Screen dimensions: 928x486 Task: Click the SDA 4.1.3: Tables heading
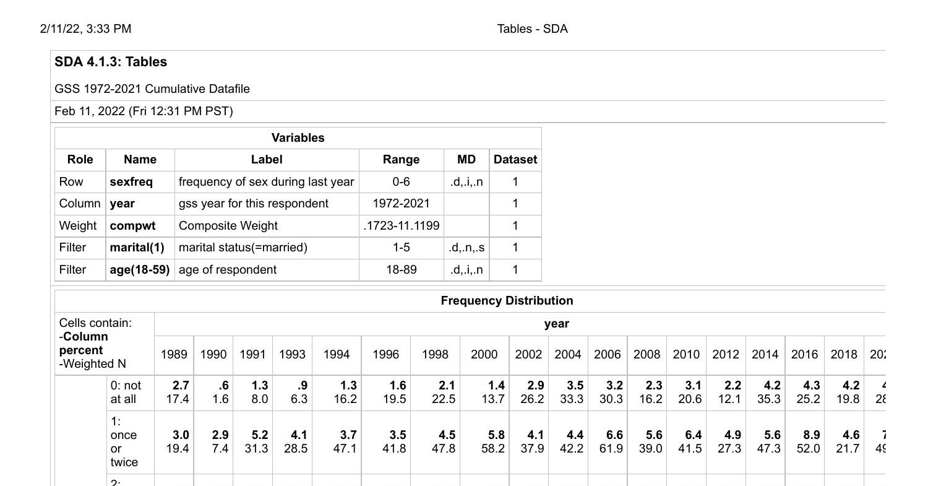point(110,61)
